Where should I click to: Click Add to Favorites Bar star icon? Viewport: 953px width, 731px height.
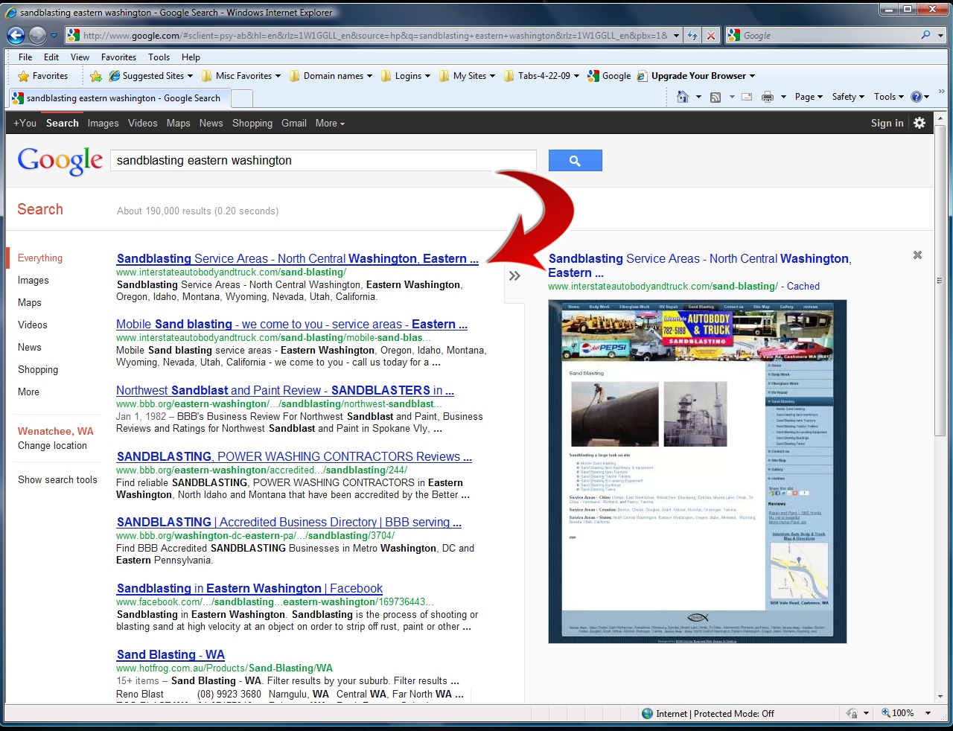pos(95,76)
